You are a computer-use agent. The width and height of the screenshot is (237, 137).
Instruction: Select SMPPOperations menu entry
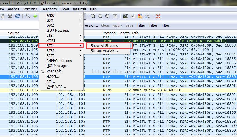point(61,61)
